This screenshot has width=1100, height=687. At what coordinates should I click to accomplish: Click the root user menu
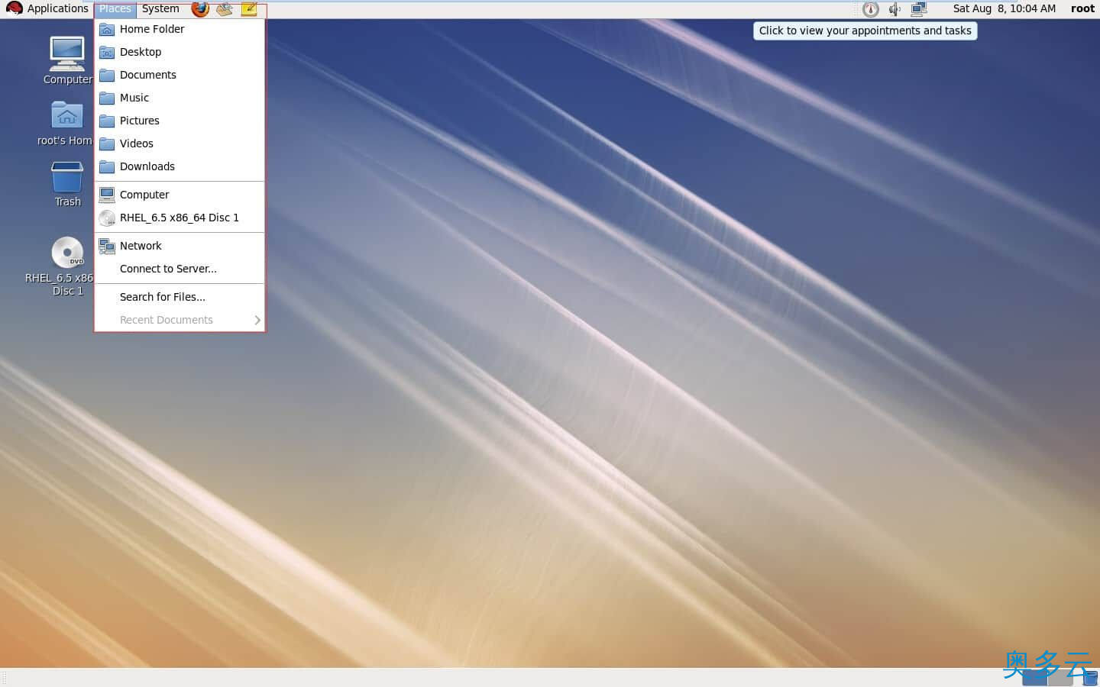coord(1082,8)
